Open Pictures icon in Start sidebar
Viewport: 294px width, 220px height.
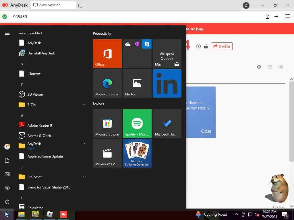[x=7, y=174]
